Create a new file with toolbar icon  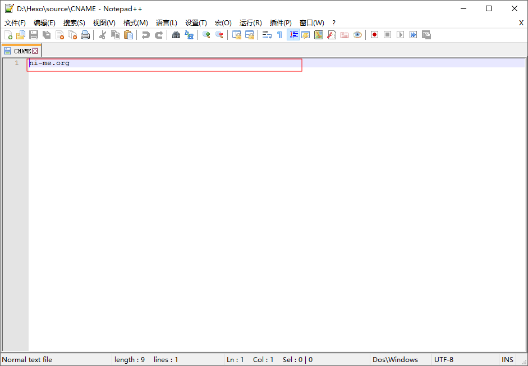pos(8,35)
